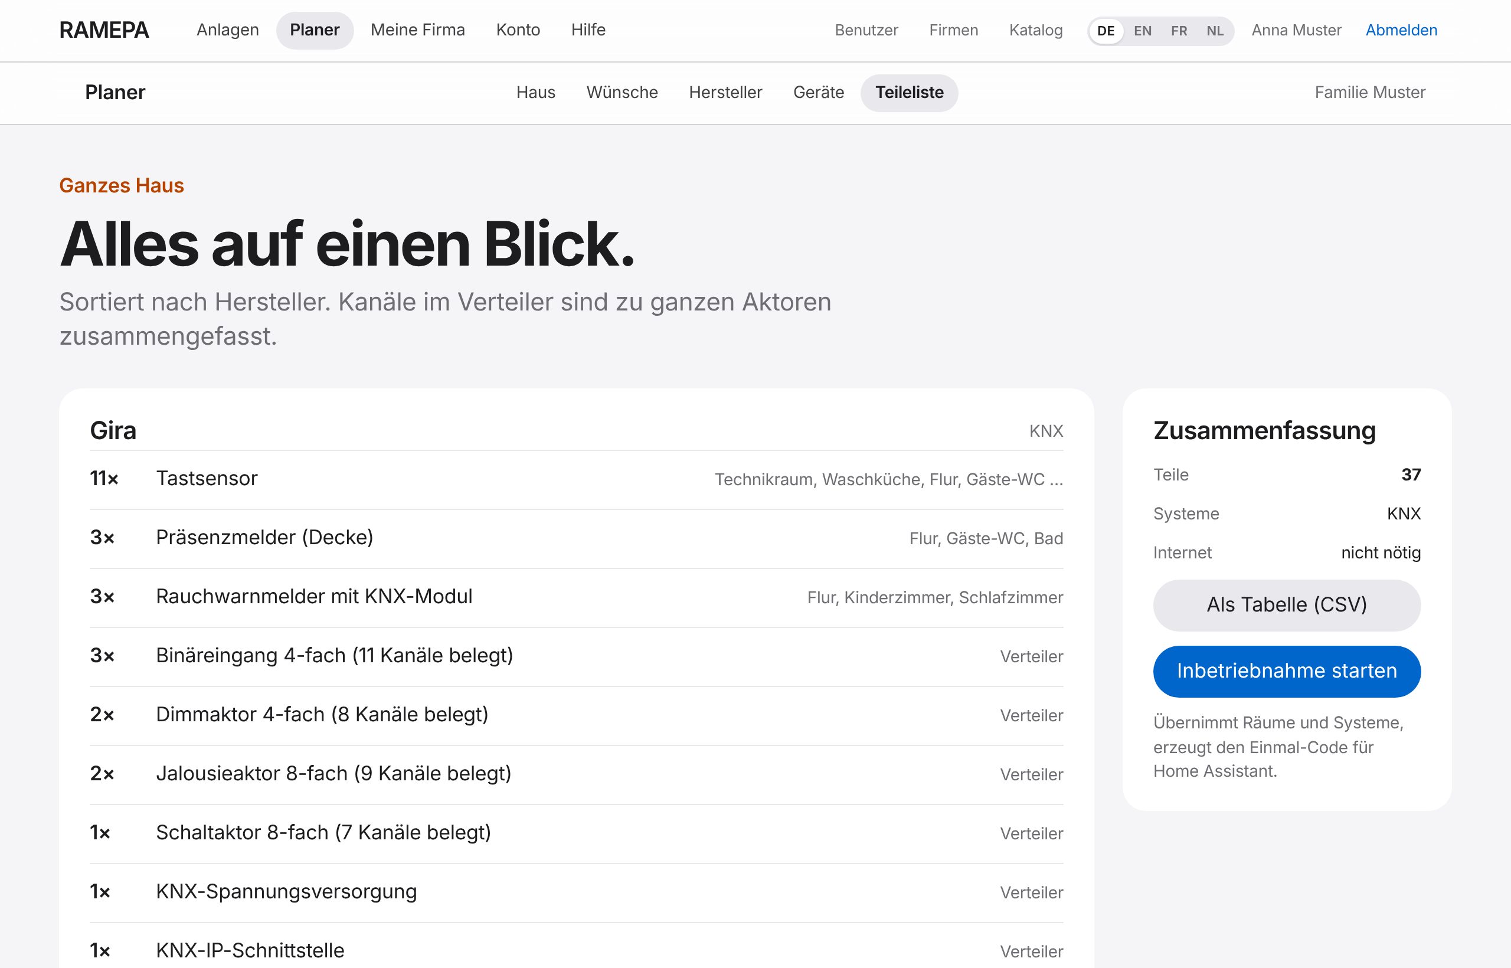The height and width of the screenshot is (968, 1511).
Task: Open the Konto page
Action: 518,30
